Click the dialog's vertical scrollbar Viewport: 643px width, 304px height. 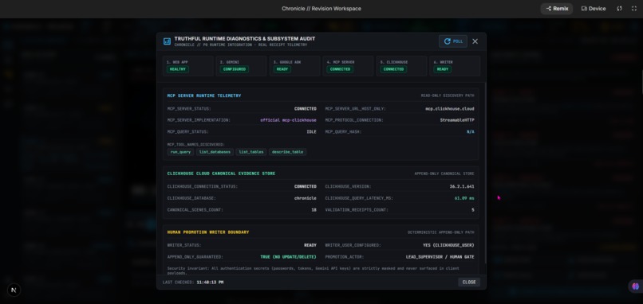point(486,173)
